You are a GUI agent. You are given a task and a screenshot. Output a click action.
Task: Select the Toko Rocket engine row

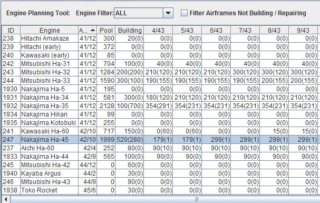[160, 190]
